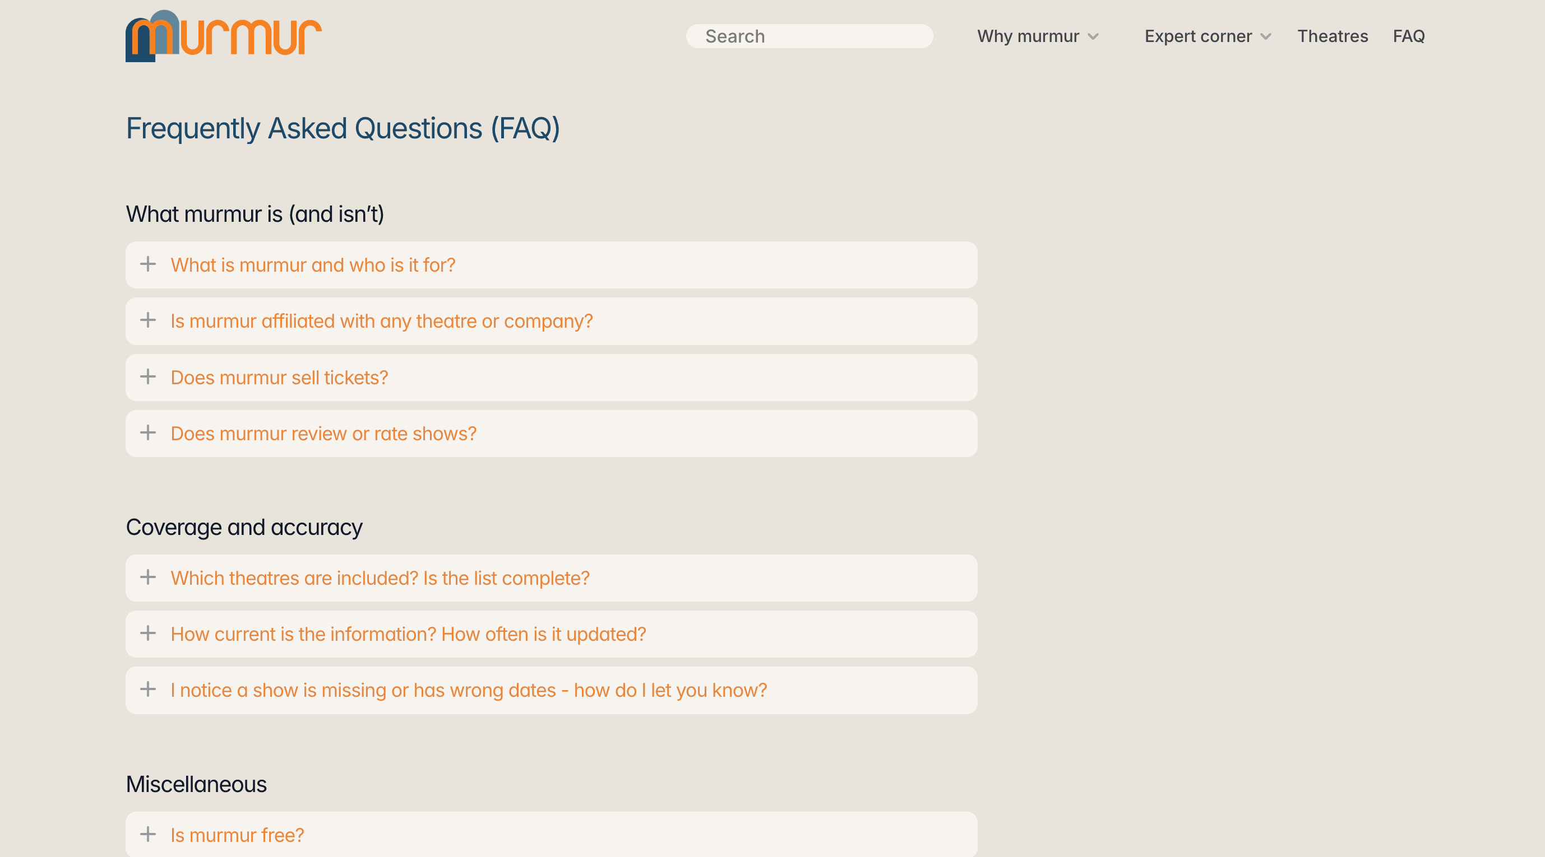Go to the Theatres page
The height and width of the screenshot is (857, 1545).
(1332, 36)
